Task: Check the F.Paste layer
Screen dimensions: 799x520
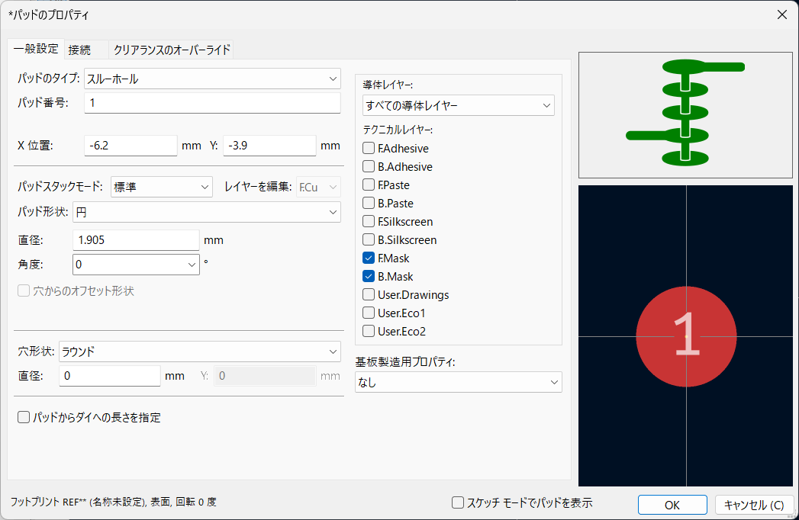Action: click(369, 185)
